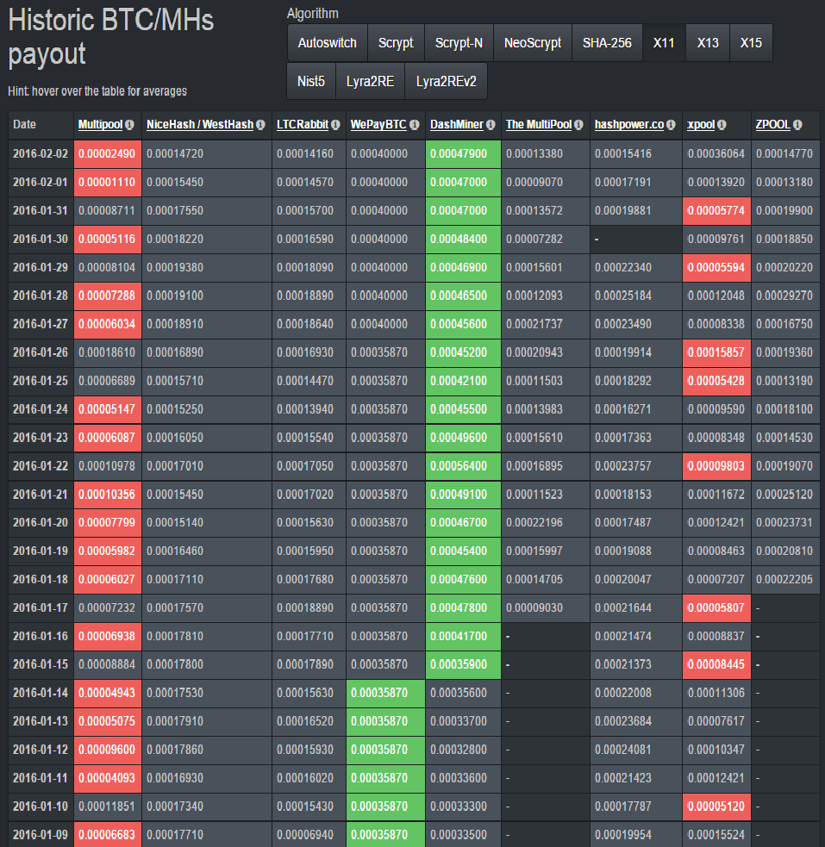Click ZPOOL value 0.00022205
Image resolution: width=825 pixels, height=847 pixels.
click(784, 580)
